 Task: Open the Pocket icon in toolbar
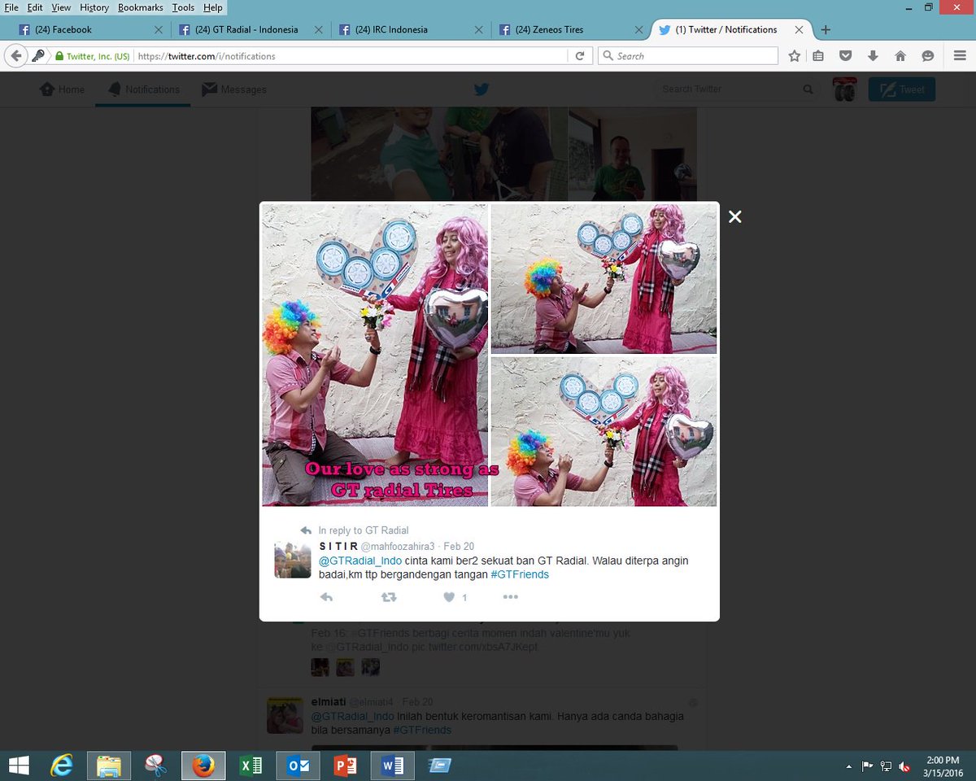point(845,56)
